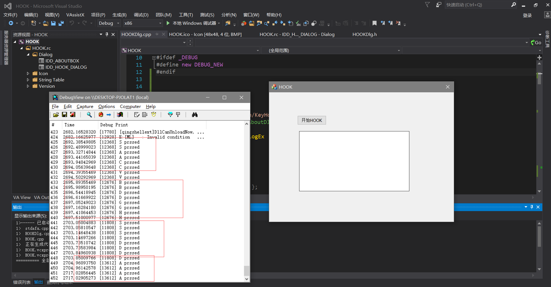Viewport: 551px width, 287px height.
Task: Click the Windows flag Capture Win32 icon
Action: [x=120, y=115]
